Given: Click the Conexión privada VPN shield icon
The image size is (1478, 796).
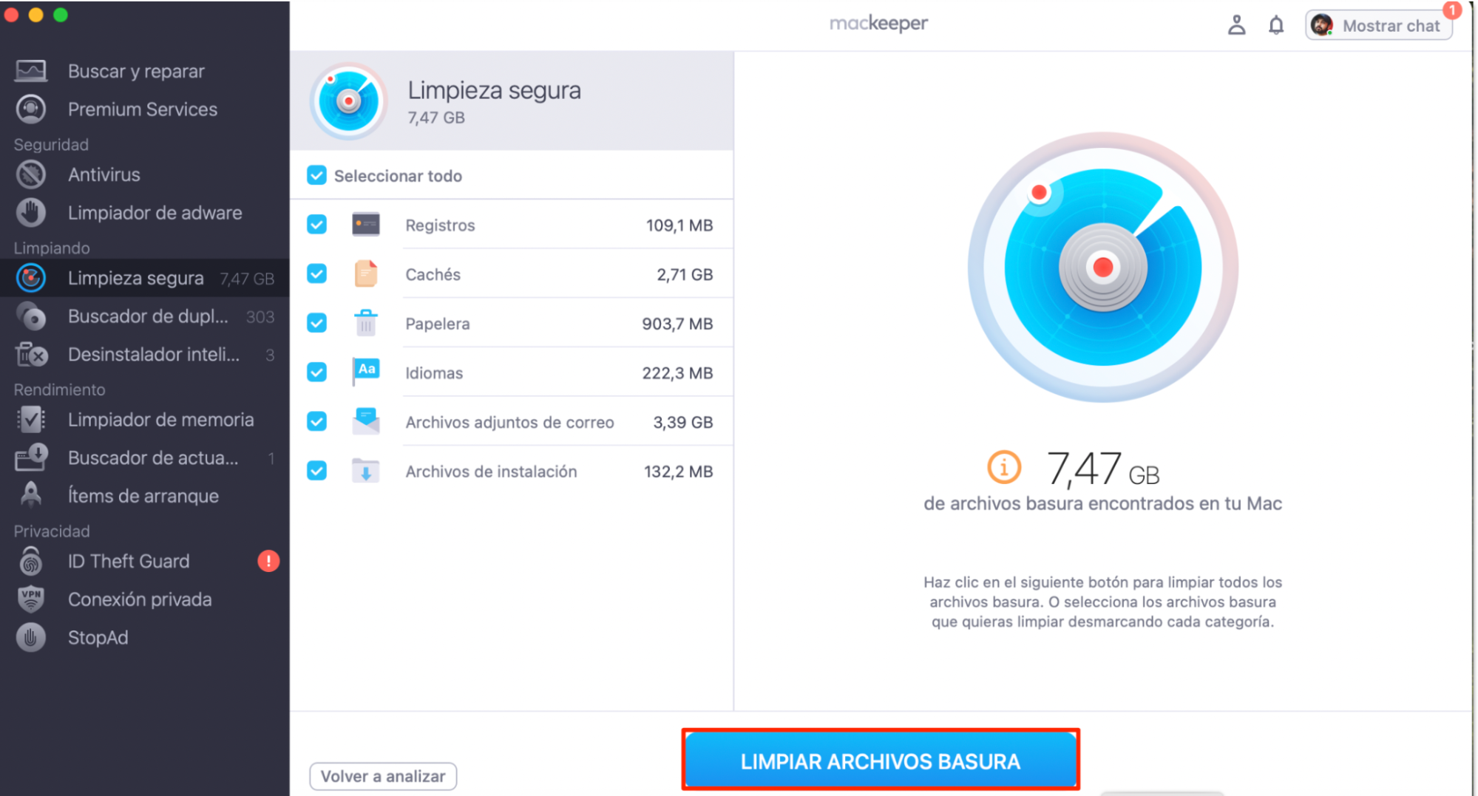Looking at the screenshot, I should 31,599.
